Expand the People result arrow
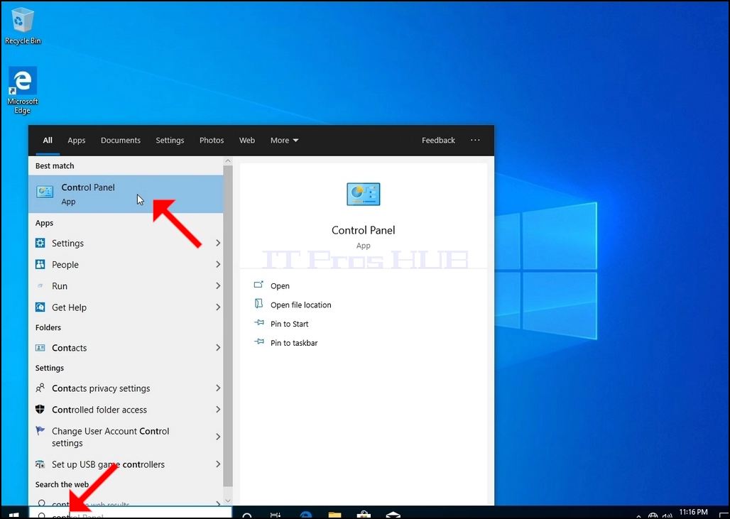This screenshot has width=730, height=519. coord(218,264)
